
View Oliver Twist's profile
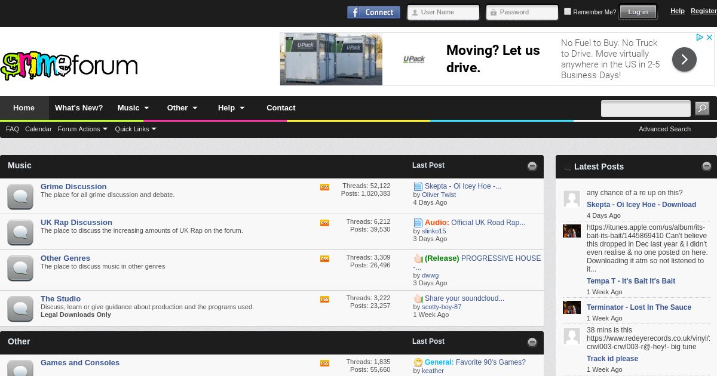point(439,195)
